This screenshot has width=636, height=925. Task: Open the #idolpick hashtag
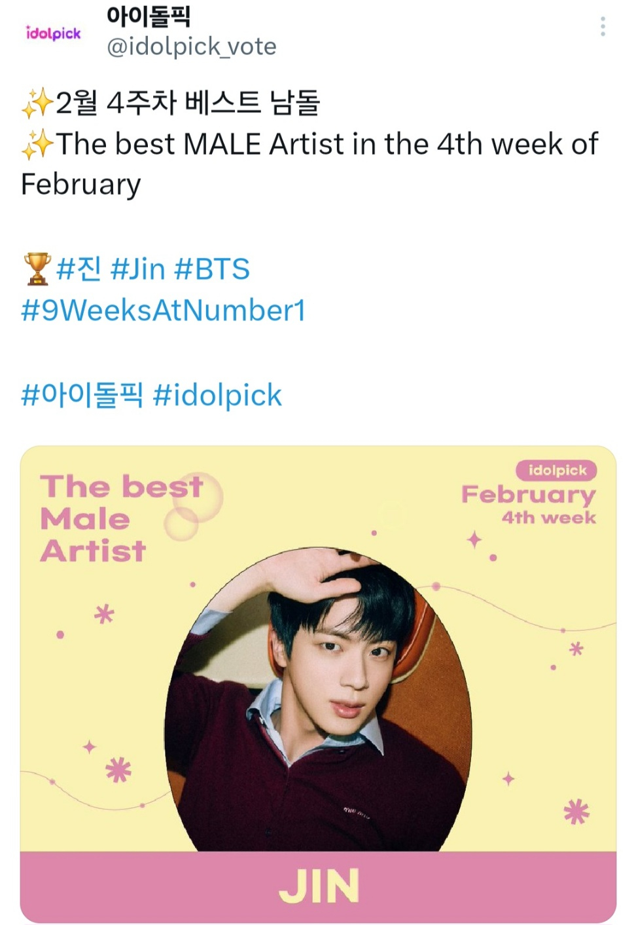tap(217, 396)
